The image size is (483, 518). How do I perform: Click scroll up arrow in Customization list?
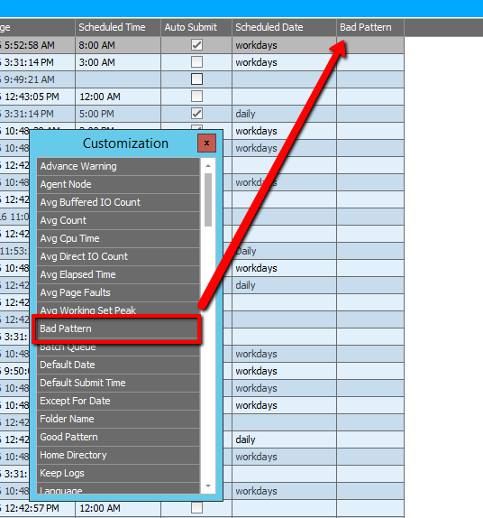(208, 166)
